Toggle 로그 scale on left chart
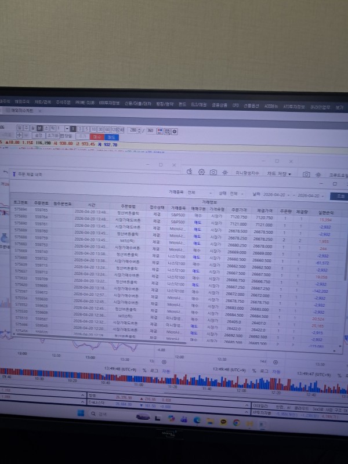 tap(154, 371)
